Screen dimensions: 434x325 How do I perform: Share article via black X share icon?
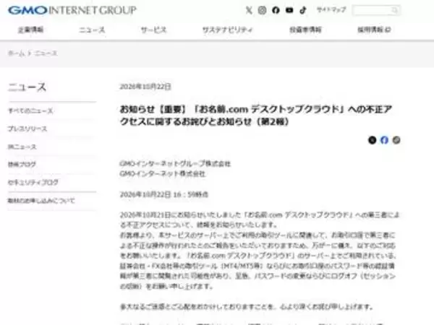pos(373,140)
